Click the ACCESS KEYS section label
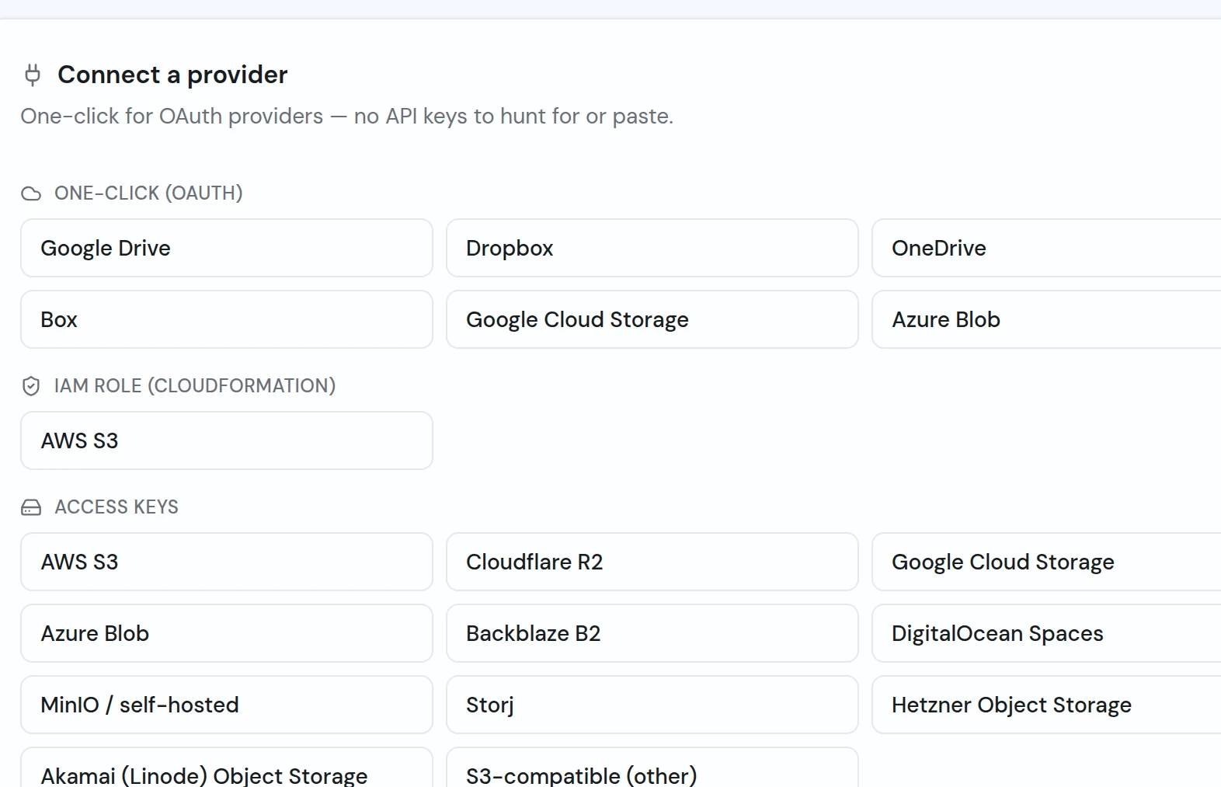This screenshot has height=787, width=1221. [117, 507]
